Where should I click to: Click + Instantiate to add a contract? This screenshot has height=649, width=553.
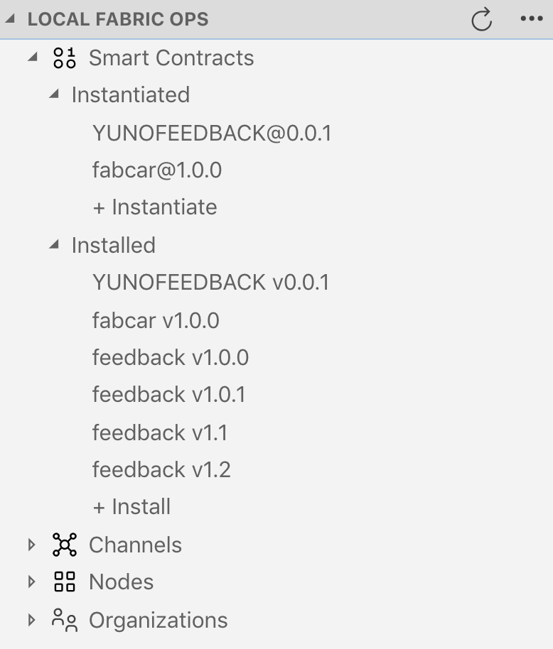[x=154, y=207]
